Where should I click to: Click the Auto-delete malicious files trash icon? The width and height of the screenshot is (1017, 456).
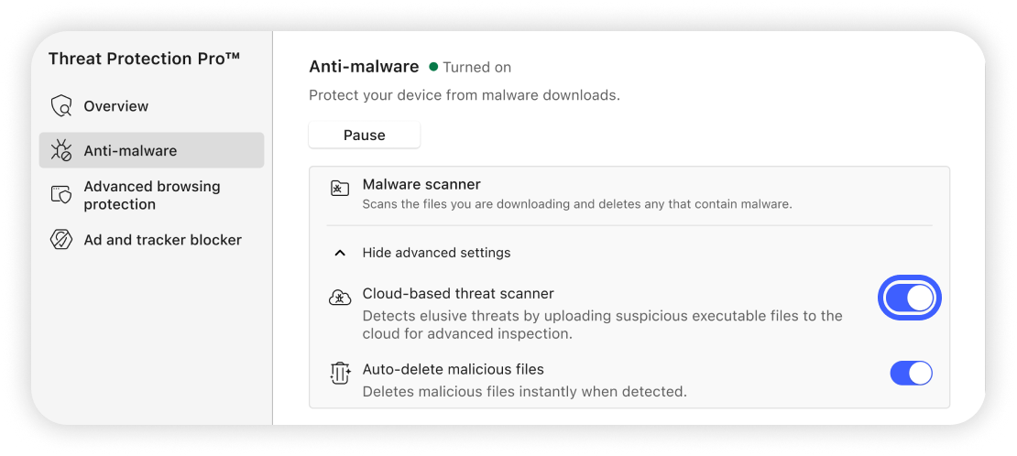[x=340, y=373]
